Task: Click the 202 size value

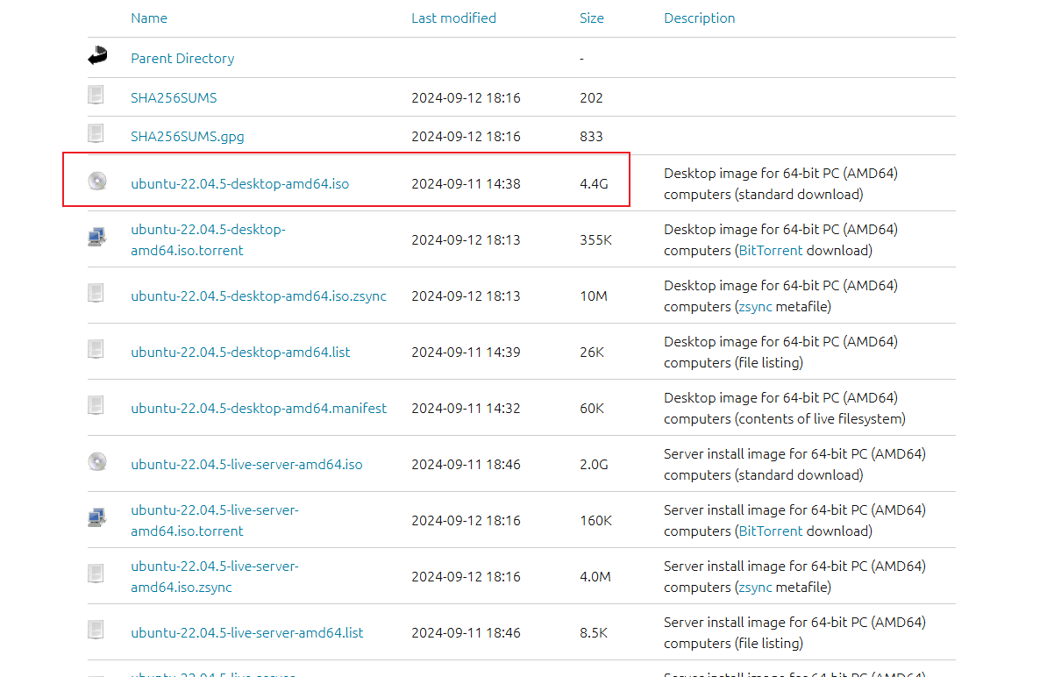Action: pyautogui.click(x=591, y=97)
